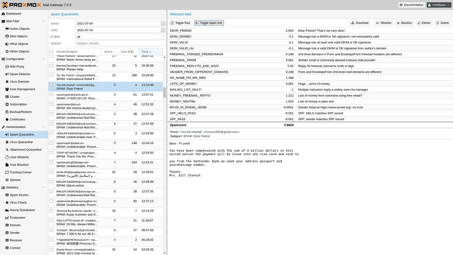Toggle the select-all checkbox in list header
Image resolution: width=453 pixels, height=255 pixels.
click(x=51, y=52)
